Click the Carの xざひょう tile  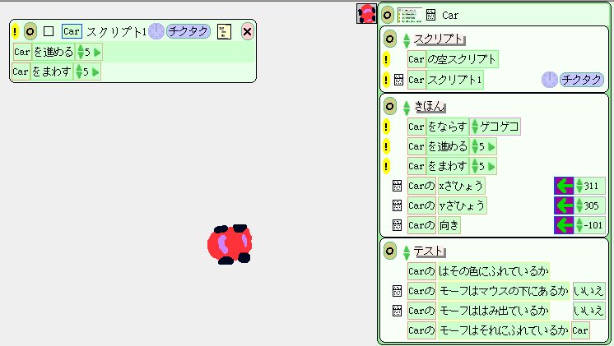[x=446, y=186]
